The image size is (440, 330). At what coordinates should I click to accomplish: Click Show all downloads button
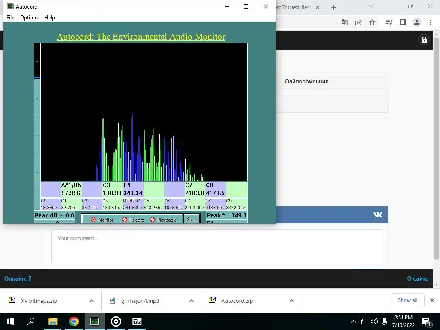tap(407, 300)
